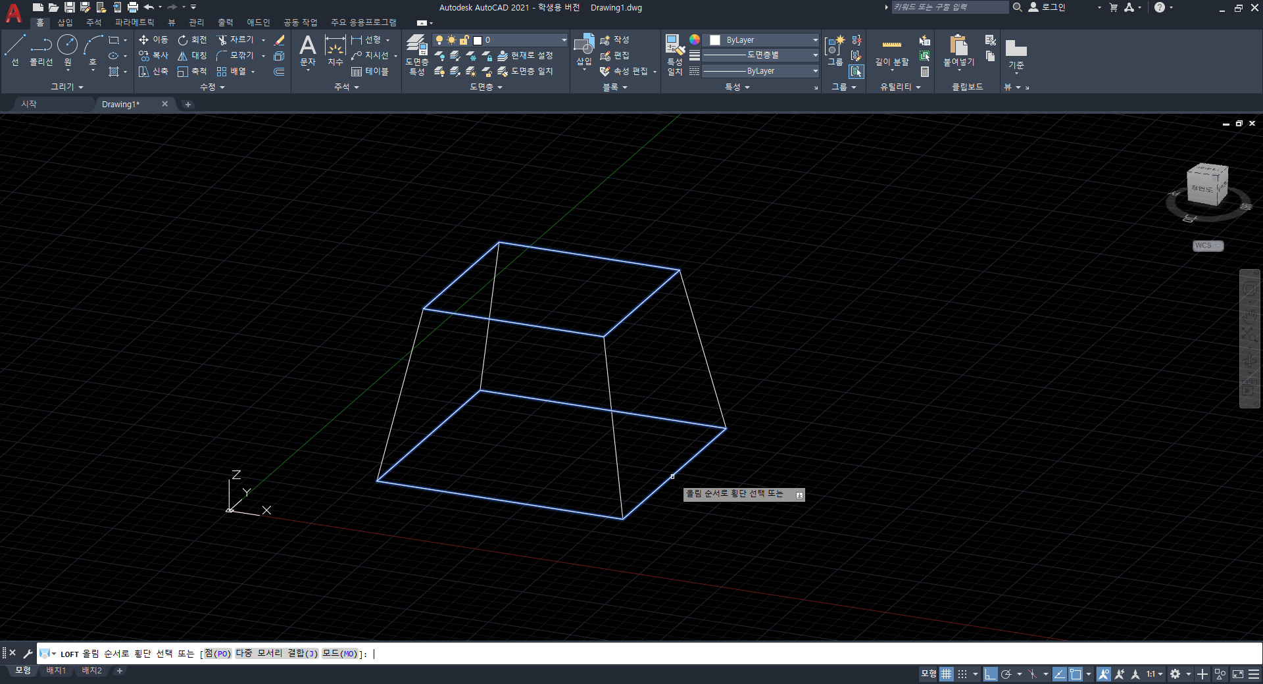Click the Mirror (대칭) tool
Screen dimensions: 1263x684
click(192, 56)
